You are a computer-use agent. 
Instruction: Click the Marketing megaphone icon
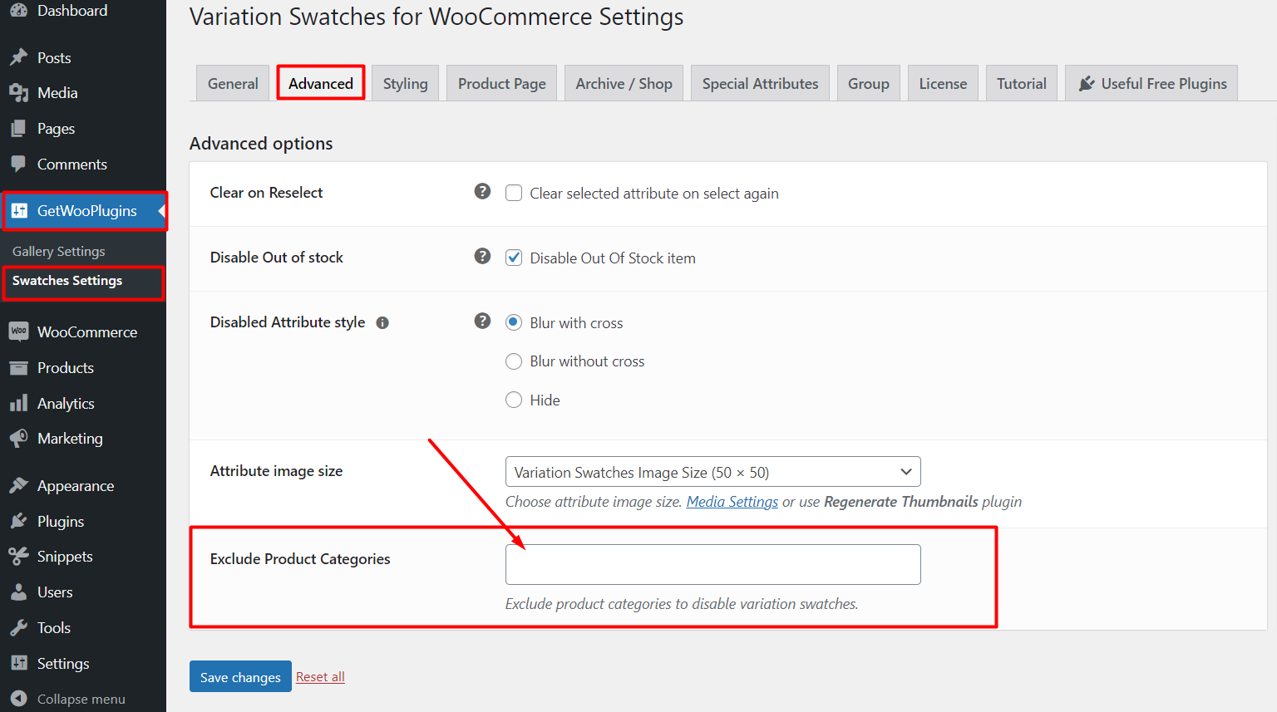[18, 438]
